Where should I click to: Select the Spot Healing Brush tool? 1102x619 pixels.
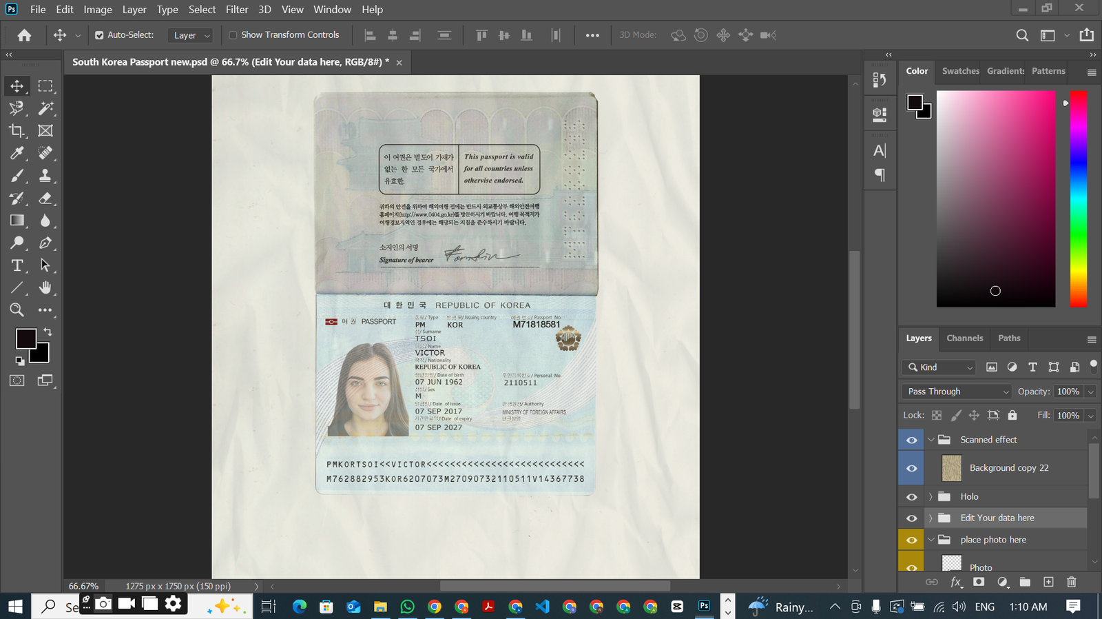[45, 153]
